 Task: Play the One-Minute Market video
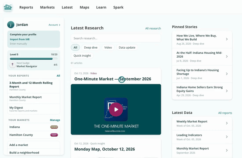[116, 109]
